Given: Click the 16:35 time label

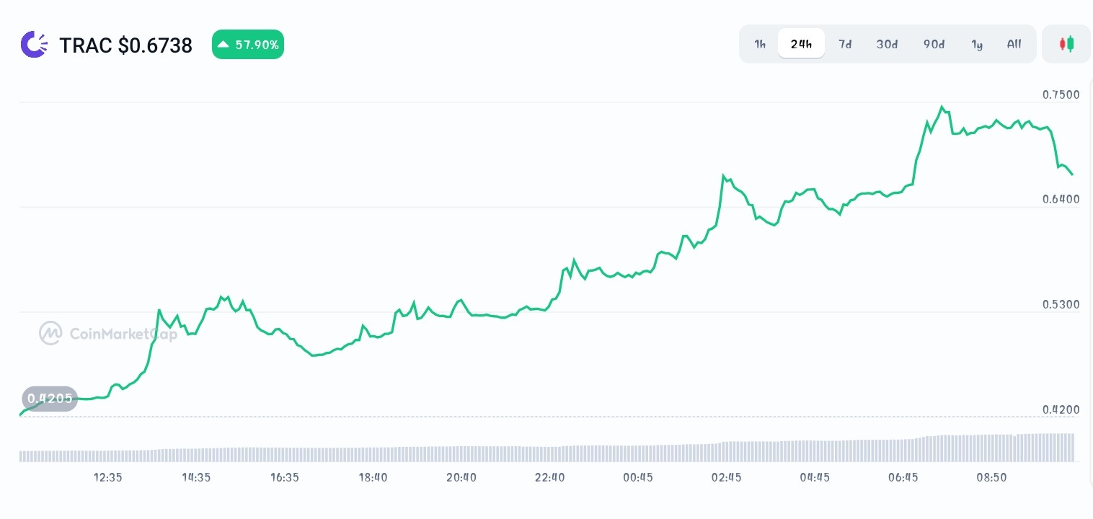Looking at the screenshot, I should [x=284, y=477].
